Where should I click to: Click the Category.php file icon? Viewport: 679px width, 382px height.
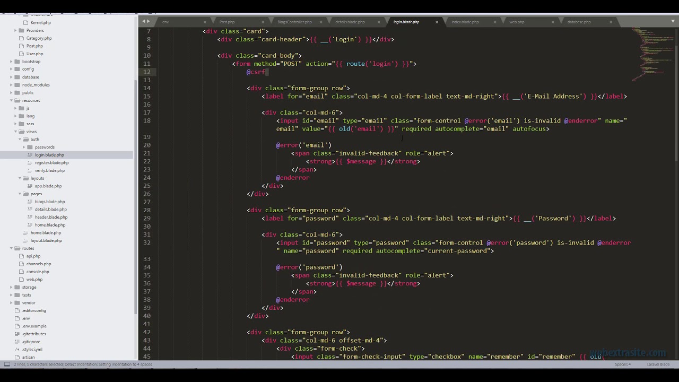point(22,38)
